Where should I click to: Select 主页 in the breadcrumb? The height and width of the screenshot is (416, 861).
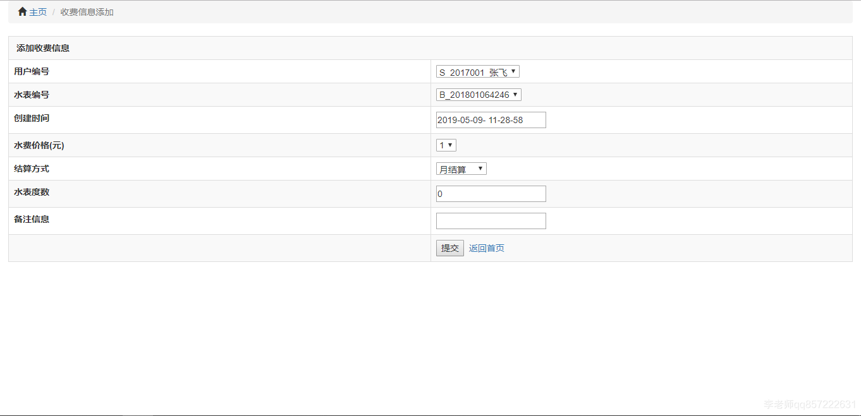[38, 11]
